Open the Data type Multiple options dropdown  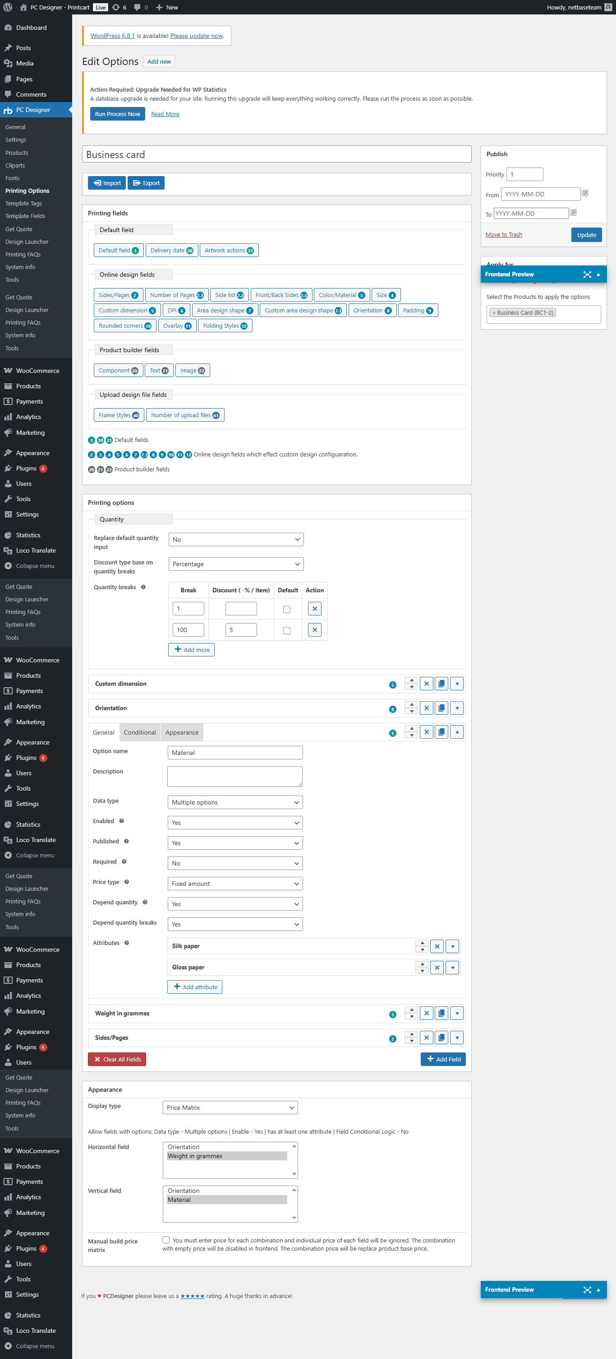(235, 802)
